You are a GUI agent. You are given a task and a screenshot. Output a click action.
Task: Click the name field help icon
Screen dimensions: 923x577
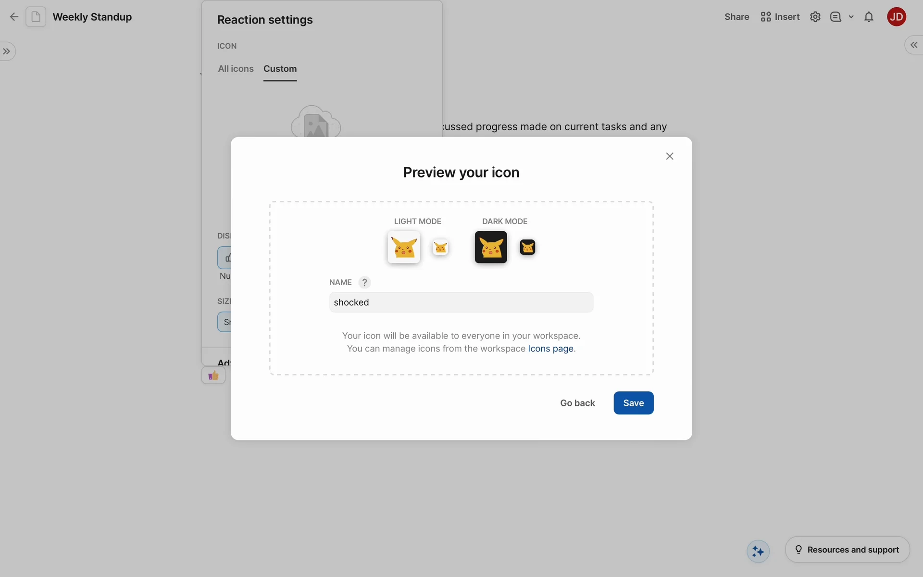coord(364,282)
